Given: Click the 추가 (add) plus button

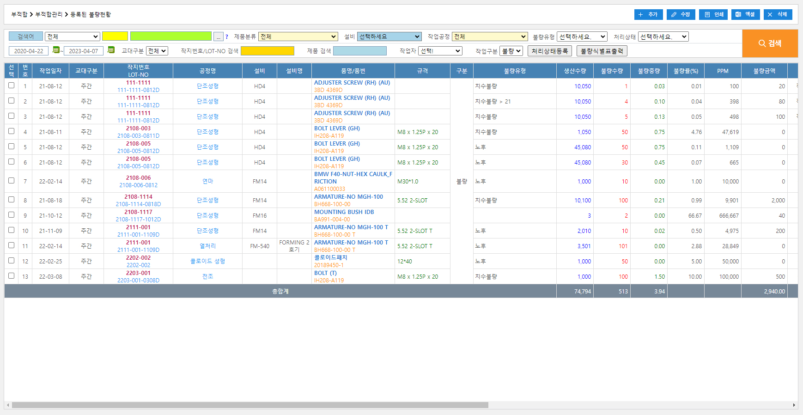Looking at the screenshot, I should 648,14.
